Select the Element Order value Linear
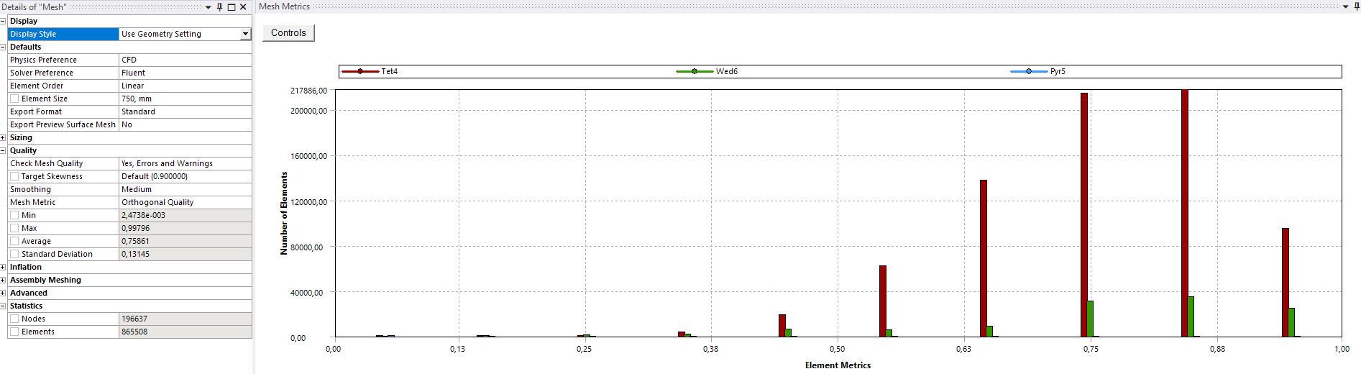Image resolution: width=1361 pixels, height=374 pixels. point(185,86)
